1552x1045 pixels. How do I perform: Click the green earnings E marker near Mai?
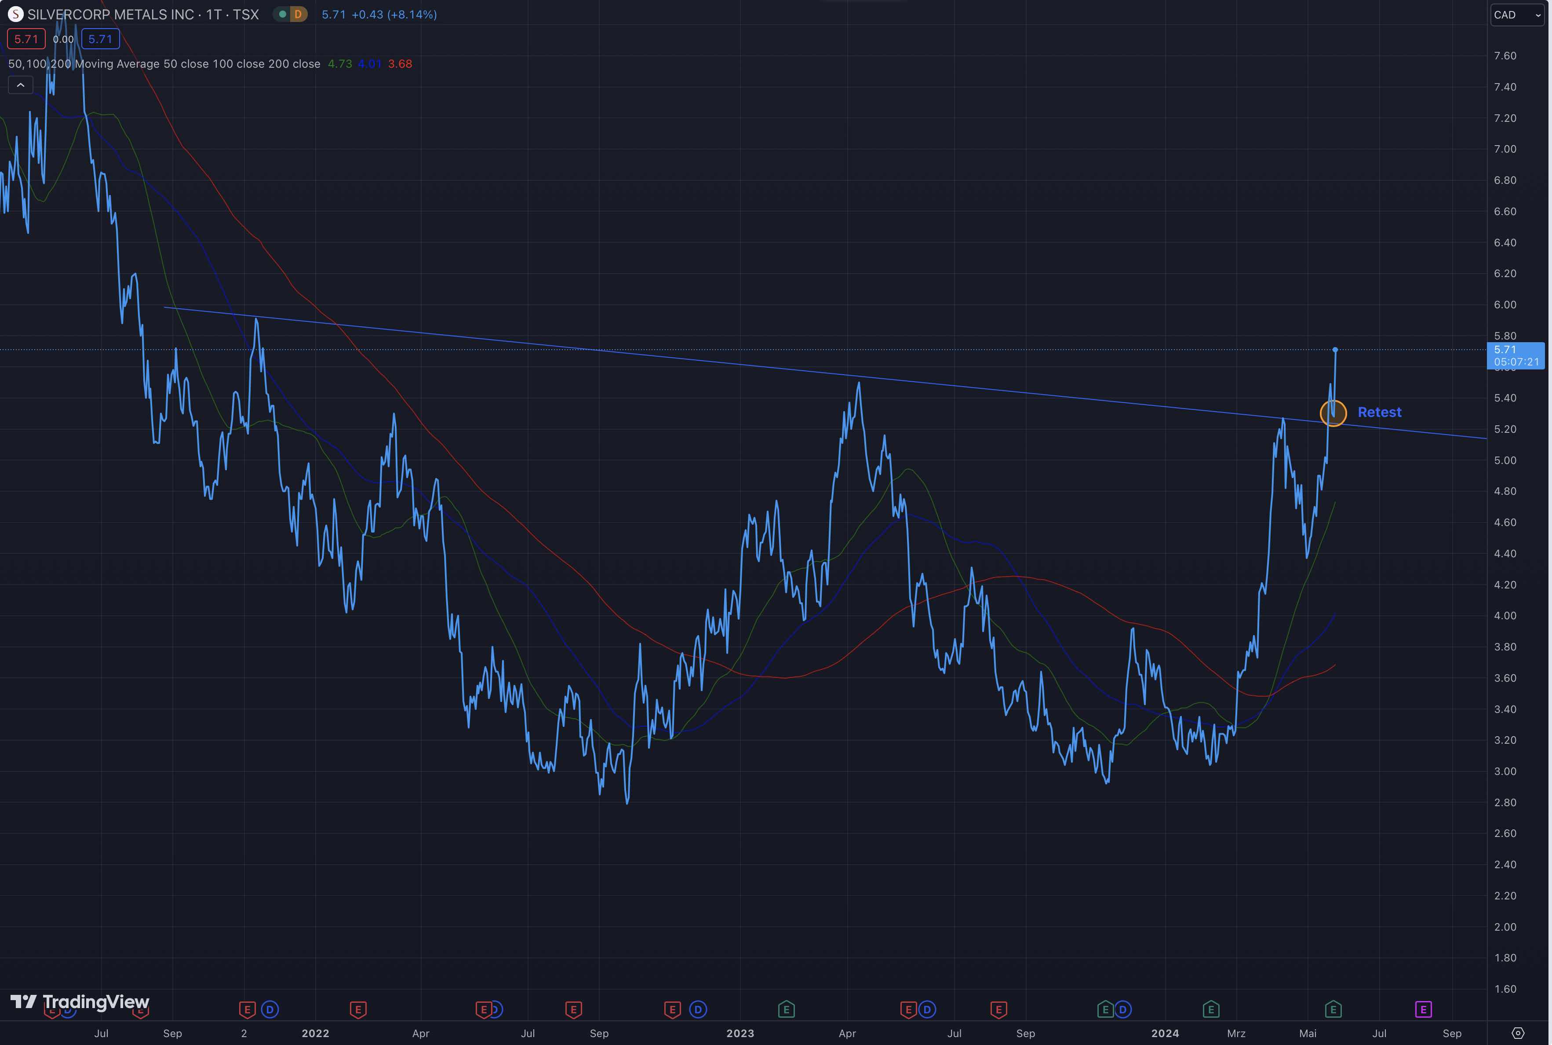click(1333, 1010)
